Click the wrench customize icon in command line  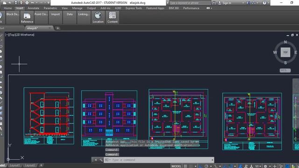click(101, 160)
